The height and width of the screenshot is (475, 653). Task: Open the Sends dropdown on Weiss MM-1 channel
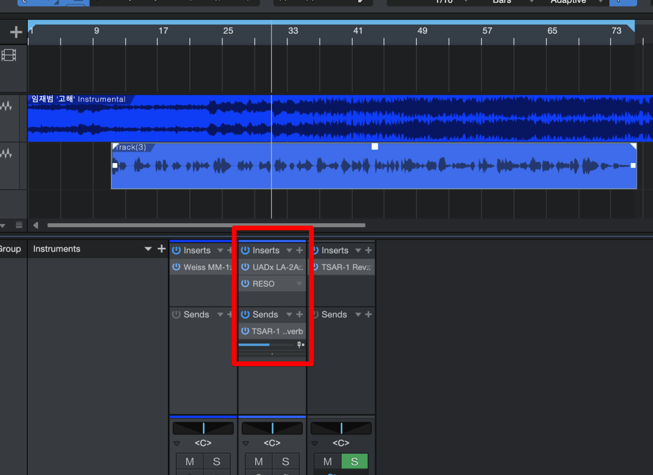(220, 315)
